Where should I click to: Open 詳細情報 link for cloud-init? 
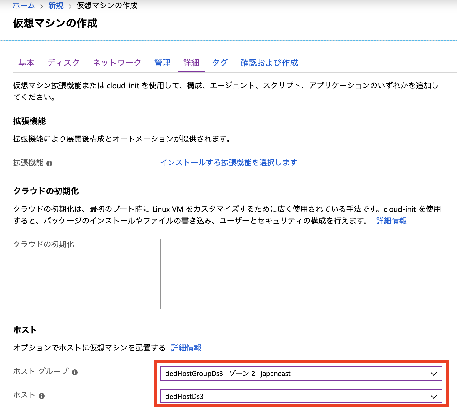tap(391, 221)
